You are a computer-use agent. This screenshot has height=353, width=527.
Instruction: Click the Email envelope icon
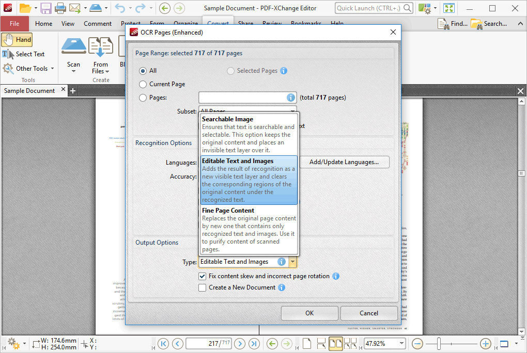pyautogui.click(x=75, y=8)
